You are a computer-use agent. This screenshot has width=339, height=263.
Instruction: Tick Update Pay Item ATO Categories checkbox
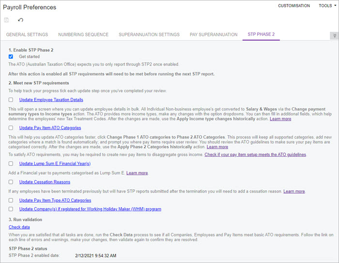pyautogui.click(x=11, y=128)
